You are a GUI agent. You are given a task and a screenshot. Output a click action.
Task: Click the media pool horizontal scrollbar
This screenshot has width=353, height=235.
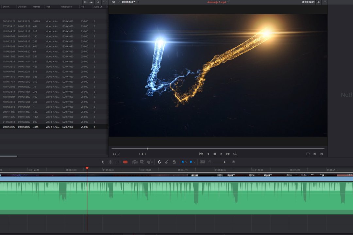(x=8, y=156)
